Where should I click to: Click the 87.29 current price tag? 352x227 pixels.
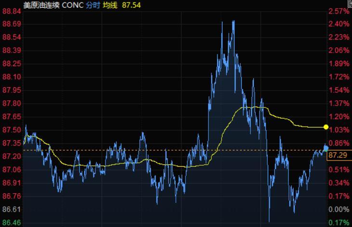click(x=338, y=156)
